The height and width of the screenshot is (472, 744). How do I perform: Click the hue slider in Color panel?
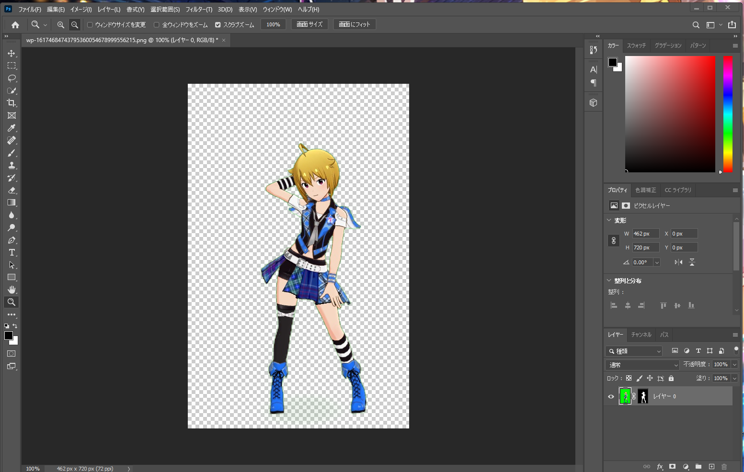click(x=728, y=114)
